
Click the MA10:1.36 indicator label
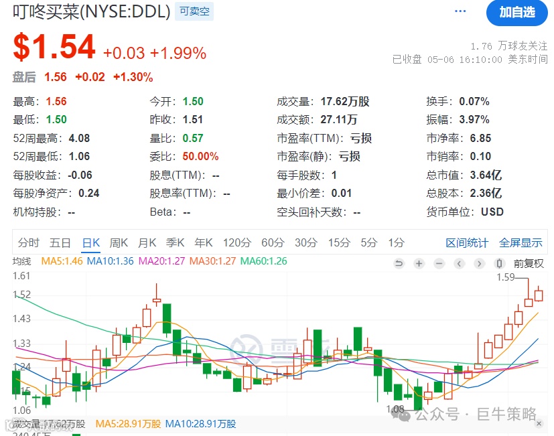tap(111, 261)
